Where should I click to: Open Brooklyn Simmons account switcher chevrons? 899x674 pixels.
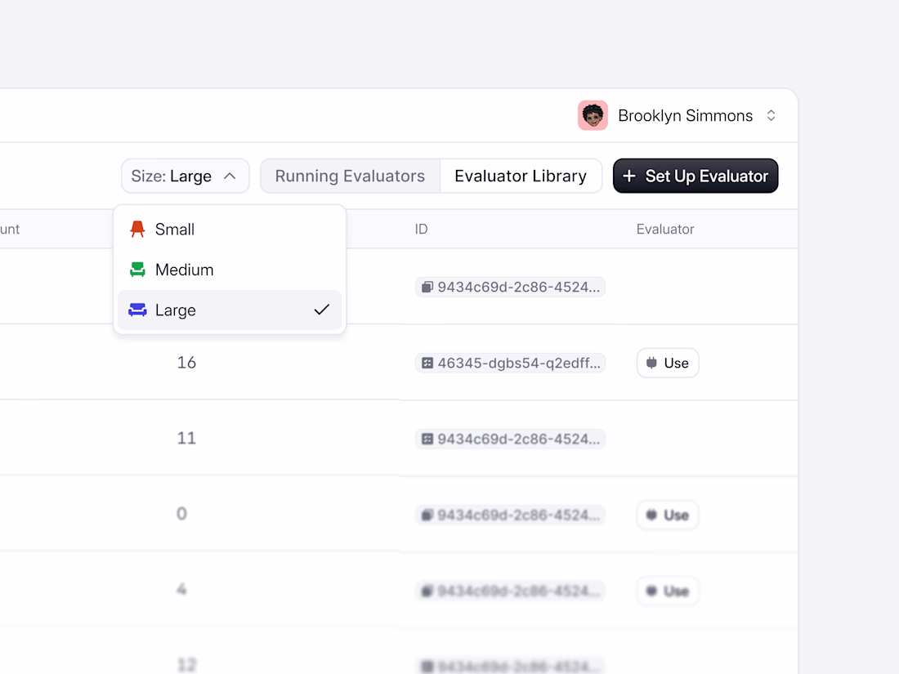(x=772, y=116)
